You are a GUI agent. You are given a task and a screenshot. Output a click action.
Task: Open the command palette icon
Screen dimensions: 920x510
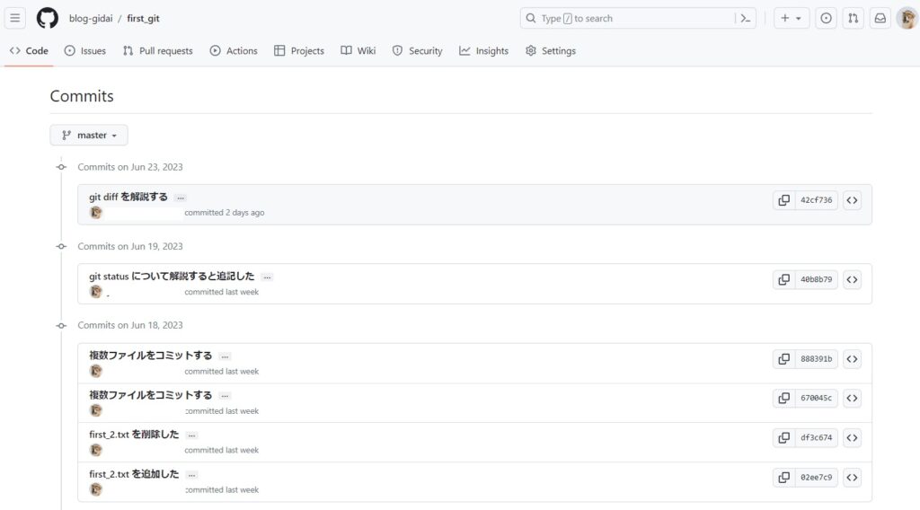click(x=745, y=18)
